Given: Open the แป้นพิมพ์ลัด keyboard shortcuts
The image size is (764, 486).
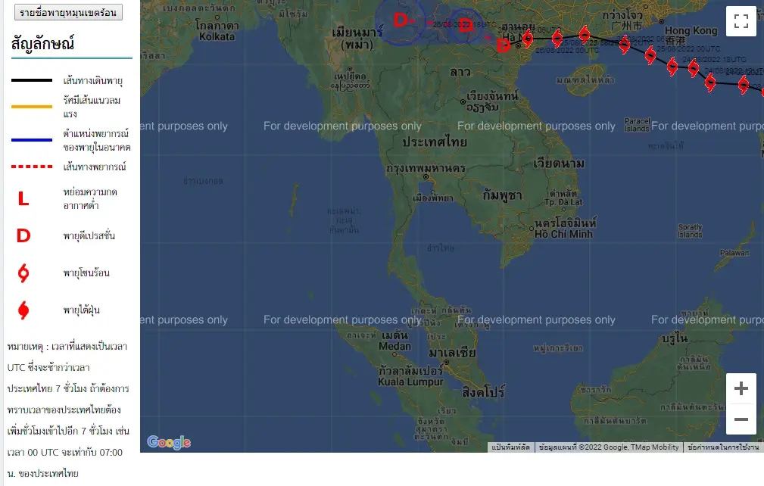Looking at the screenshot, I should coord(510,447).
